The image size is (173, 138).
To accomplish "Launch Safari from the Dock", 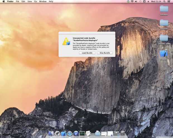I will tap(70, 134).
